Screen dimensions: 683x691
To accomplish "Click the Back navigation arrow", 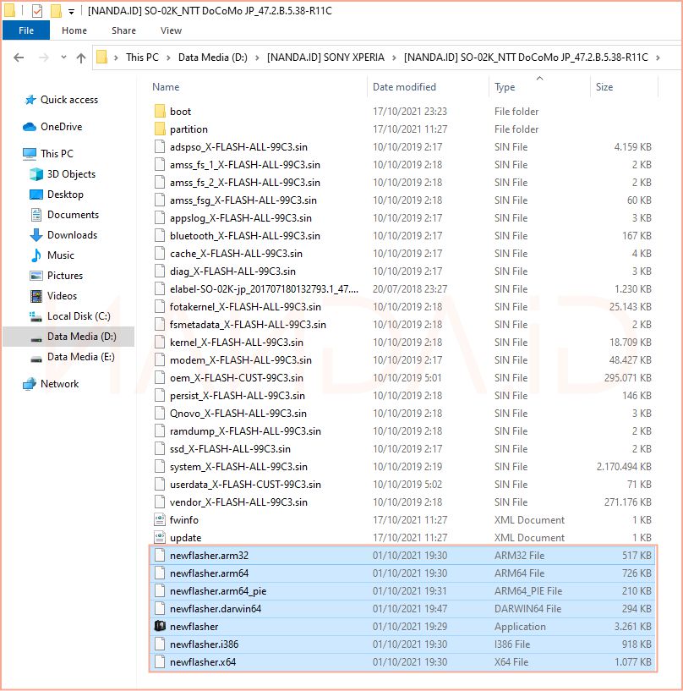I will pyautogui.click(x=20, y=58).
